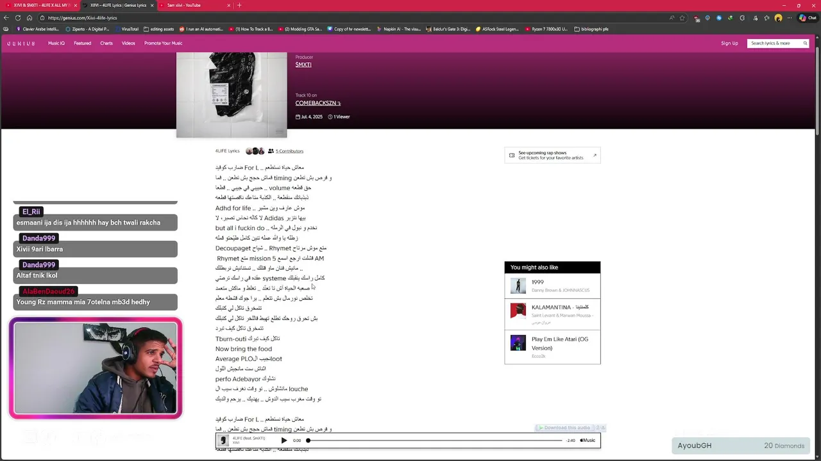The image size is (821, 461).
Task: Open the Ziperto bookmark
Action: coord(87,29)
